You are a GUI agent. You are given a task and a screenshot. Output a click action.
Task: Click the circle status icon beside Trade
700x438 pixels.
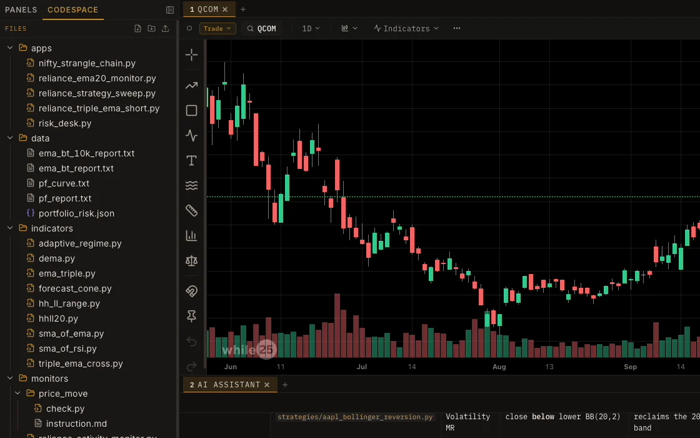[x=189, y=28]
